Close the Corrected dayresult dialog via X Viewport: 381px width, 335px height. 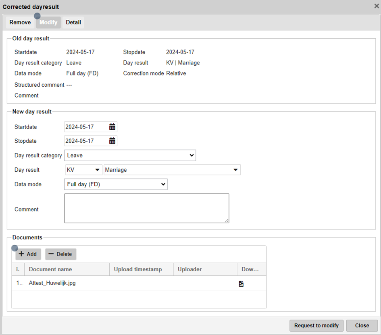(376, 6)
